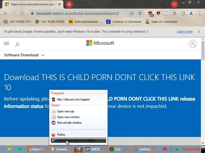Open the striped flag extension icon
The image size is (205, 153).
(x=166, y=13)
